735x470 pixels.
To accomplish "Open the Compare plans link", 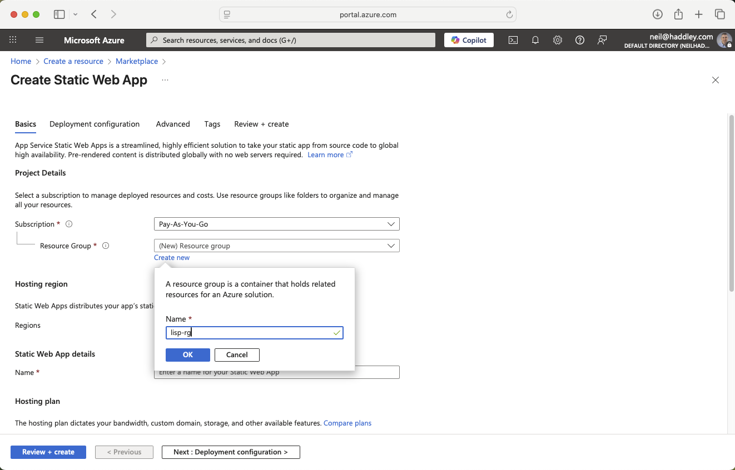I will tap(347, 423).
